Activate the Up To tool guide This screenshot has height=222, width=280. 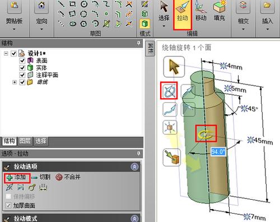click(x=172, y=157)
